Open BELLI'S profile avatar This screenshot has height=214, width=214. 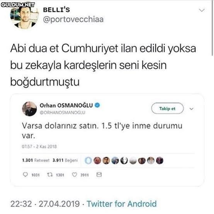pos(24,17)
